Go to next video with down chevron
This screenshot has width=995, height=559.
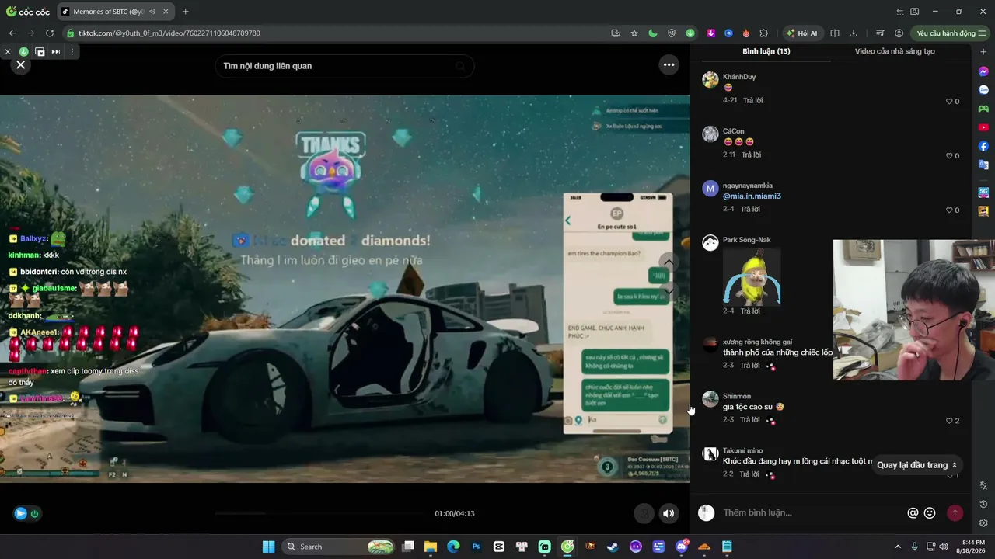point(669,290)
